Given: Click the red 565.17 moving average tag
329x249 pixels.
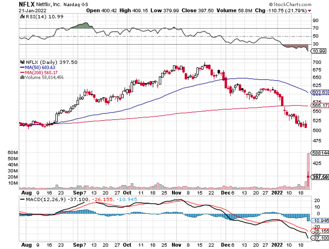Looking at the screenshot, I should click(319, 105).
